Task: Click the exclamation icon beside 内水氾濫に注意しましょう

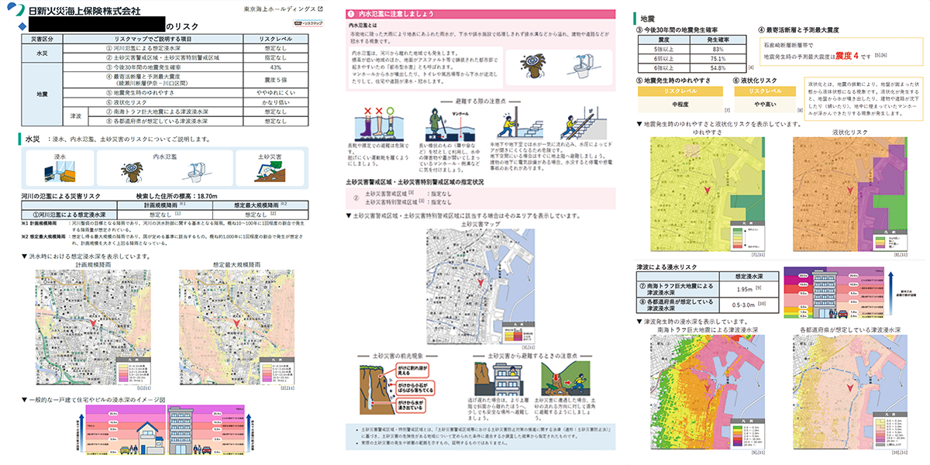Action: [352, 14]
